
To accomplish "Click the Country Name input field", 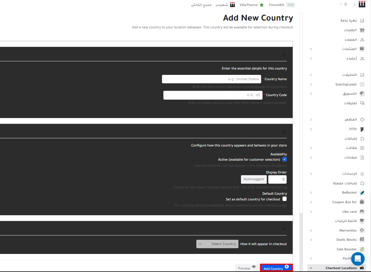I will point(211,79).
